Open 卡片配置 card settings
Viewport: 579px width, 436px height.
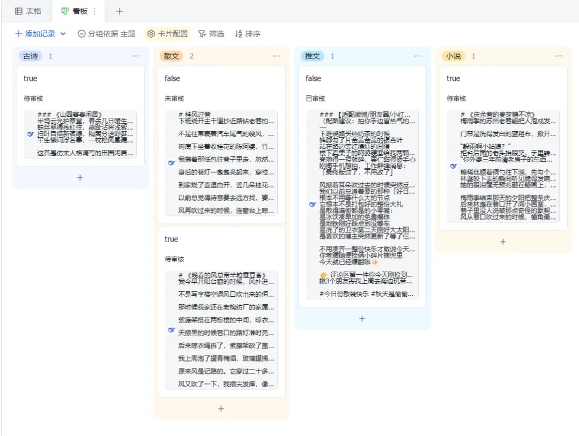click(168, 34)
